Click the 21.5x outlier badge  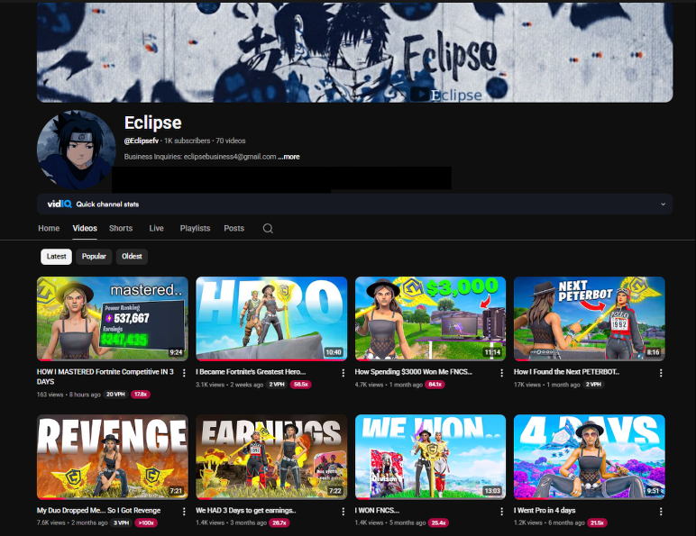(x=597, y=522)
